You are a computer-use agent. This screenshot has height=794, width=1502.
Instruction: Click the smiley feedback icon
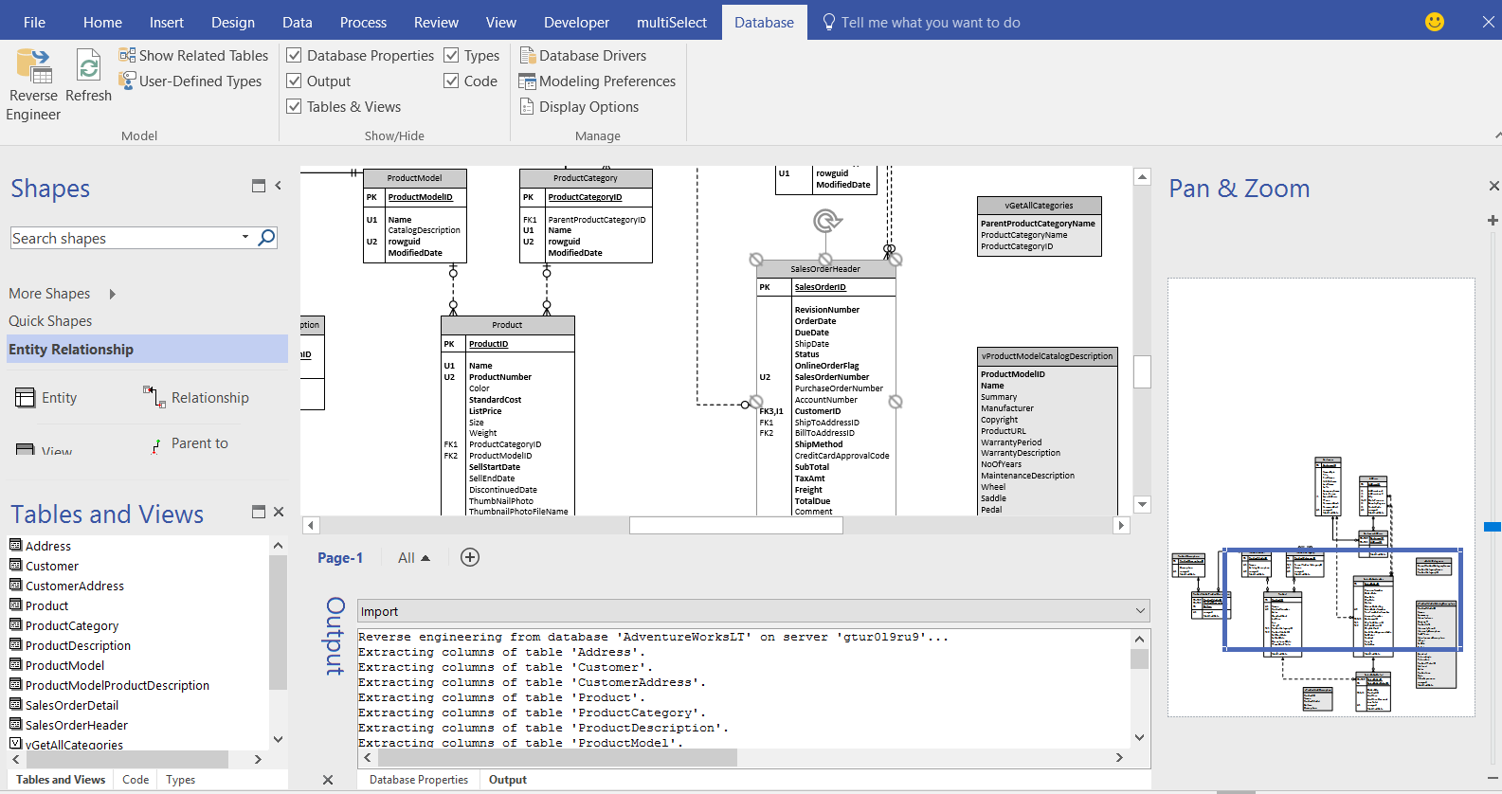point(1435,22)
